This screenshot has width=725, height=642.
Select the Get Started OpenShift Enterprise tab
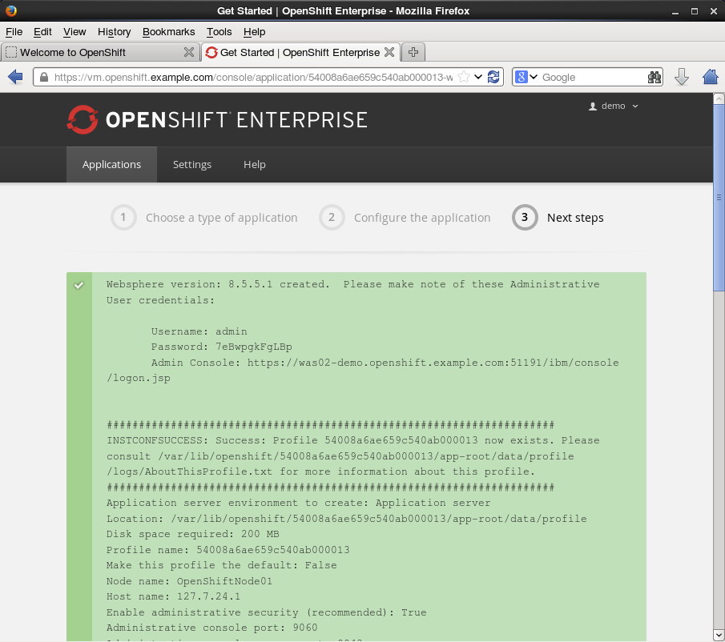coord(300,52)
